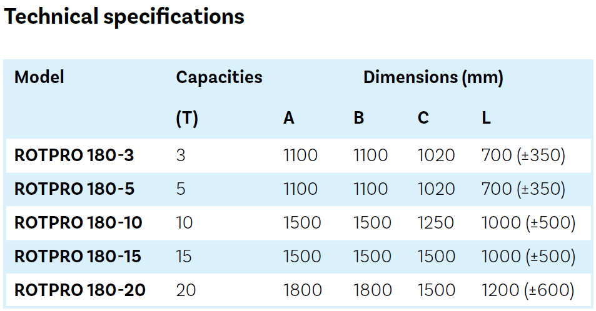Screen dimensions: 596x311
Task: Select the capacity value 15
Action: coord(184,257)
